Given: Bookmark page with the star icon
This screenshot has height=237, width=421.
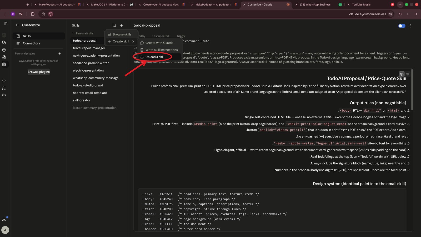Looking at the screenshot, I should (x=44, y=14).
